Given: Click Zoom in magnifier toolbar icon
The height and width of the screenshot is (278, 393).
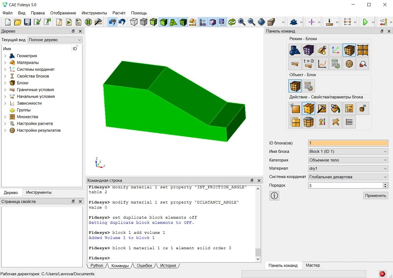Looking at the screenshot, I should (x=242, y=22).
